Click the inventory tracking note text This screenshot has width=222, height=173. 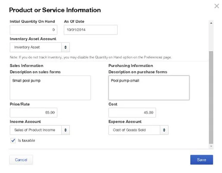click(91, 57)
